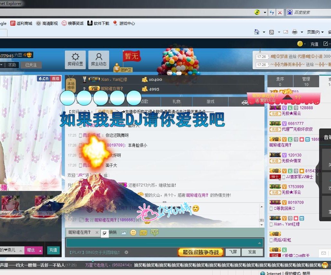The height and width of the screenshot is (275, 331).
Task: Send message with the 发言 button
Action: tap(252, 252)
